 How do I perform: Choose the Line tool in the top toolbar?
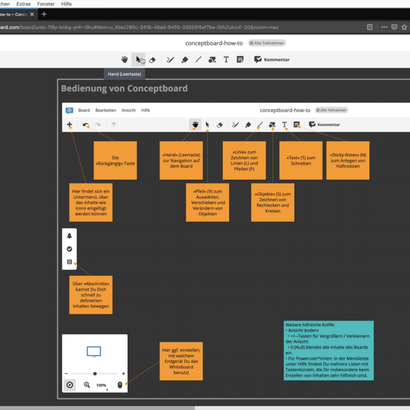click(x=198, y=59)
